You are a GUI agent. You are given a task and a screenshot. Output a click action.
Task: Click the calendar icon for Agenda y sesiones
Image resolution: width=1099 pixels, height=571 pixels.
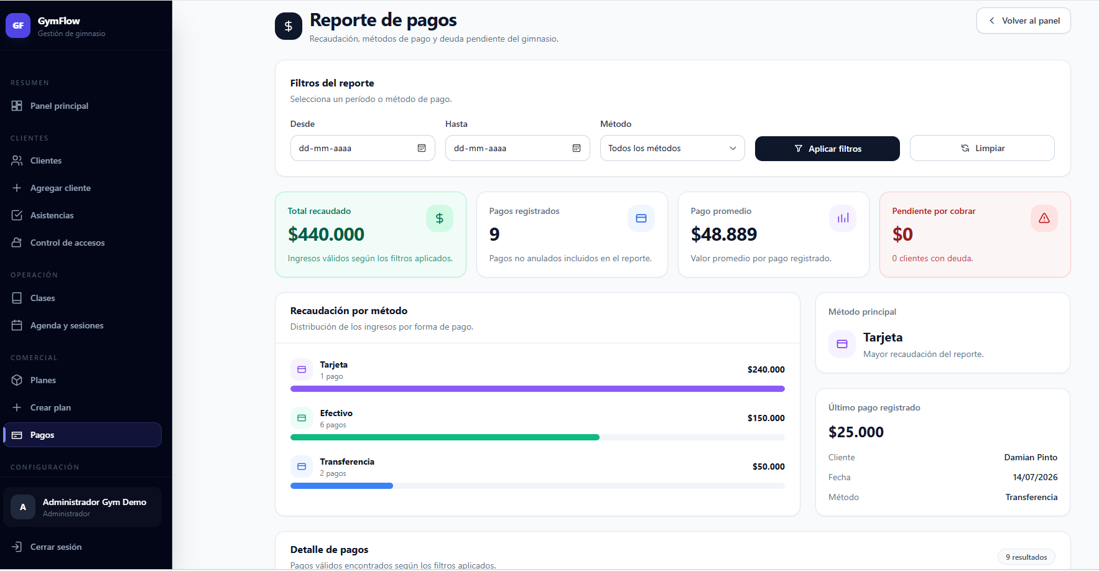coord(17,325)
